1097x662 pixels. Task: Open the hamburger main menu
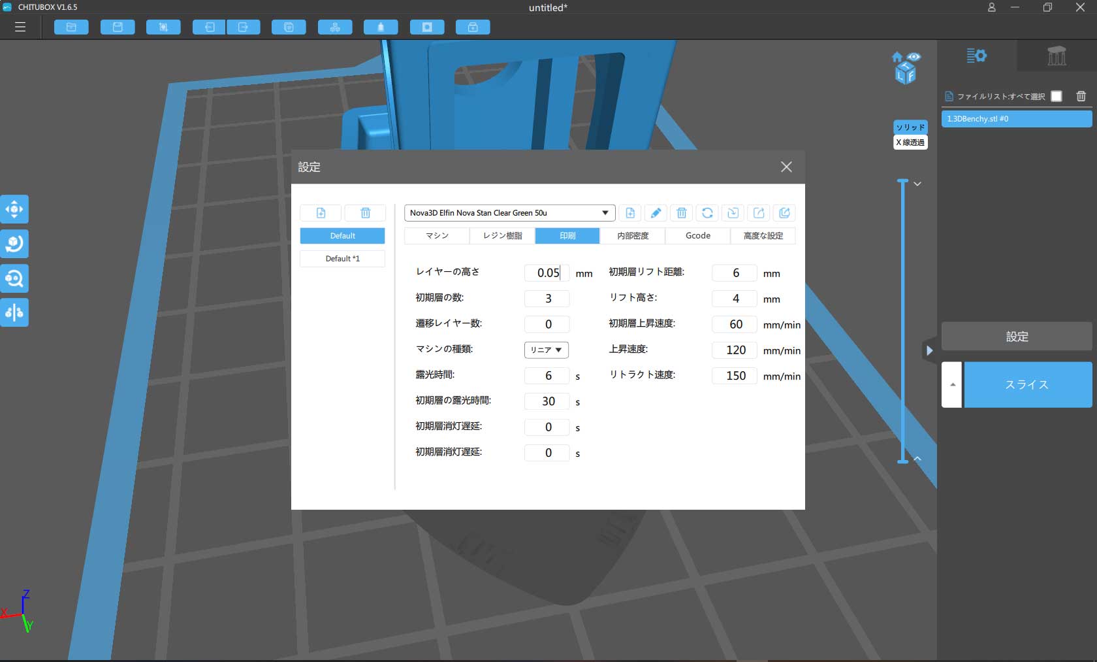pos(20,27)
